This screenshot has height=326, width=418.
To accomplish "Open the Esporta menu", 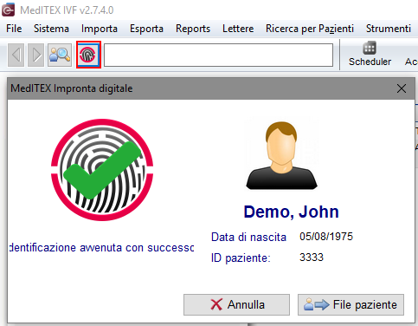I will pyautogui.click(x=146, y=29).
